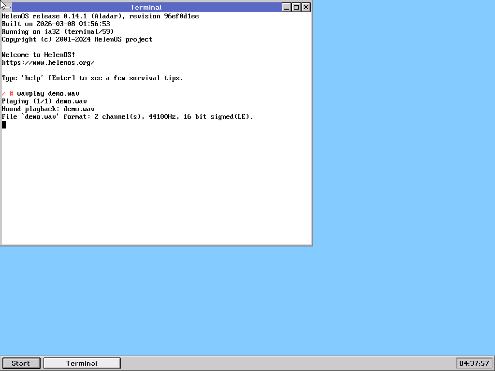This screenshot has height=371, width=495.
Task: Select the Terminal taskbar button
Action: coord(82,363)
